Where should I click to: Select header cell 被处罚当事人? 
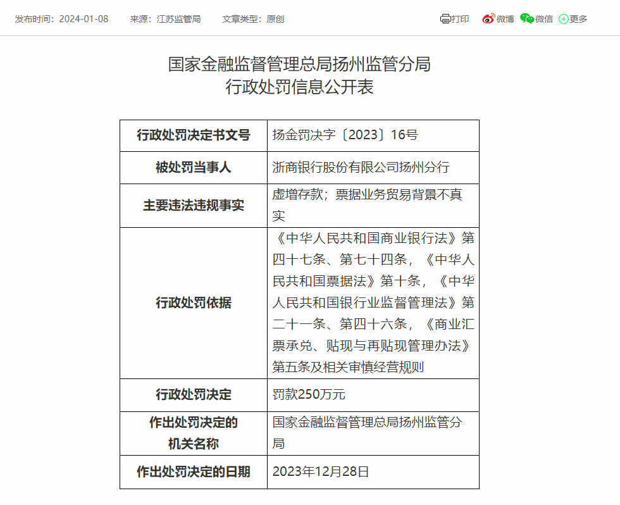(x=194, y=168)
